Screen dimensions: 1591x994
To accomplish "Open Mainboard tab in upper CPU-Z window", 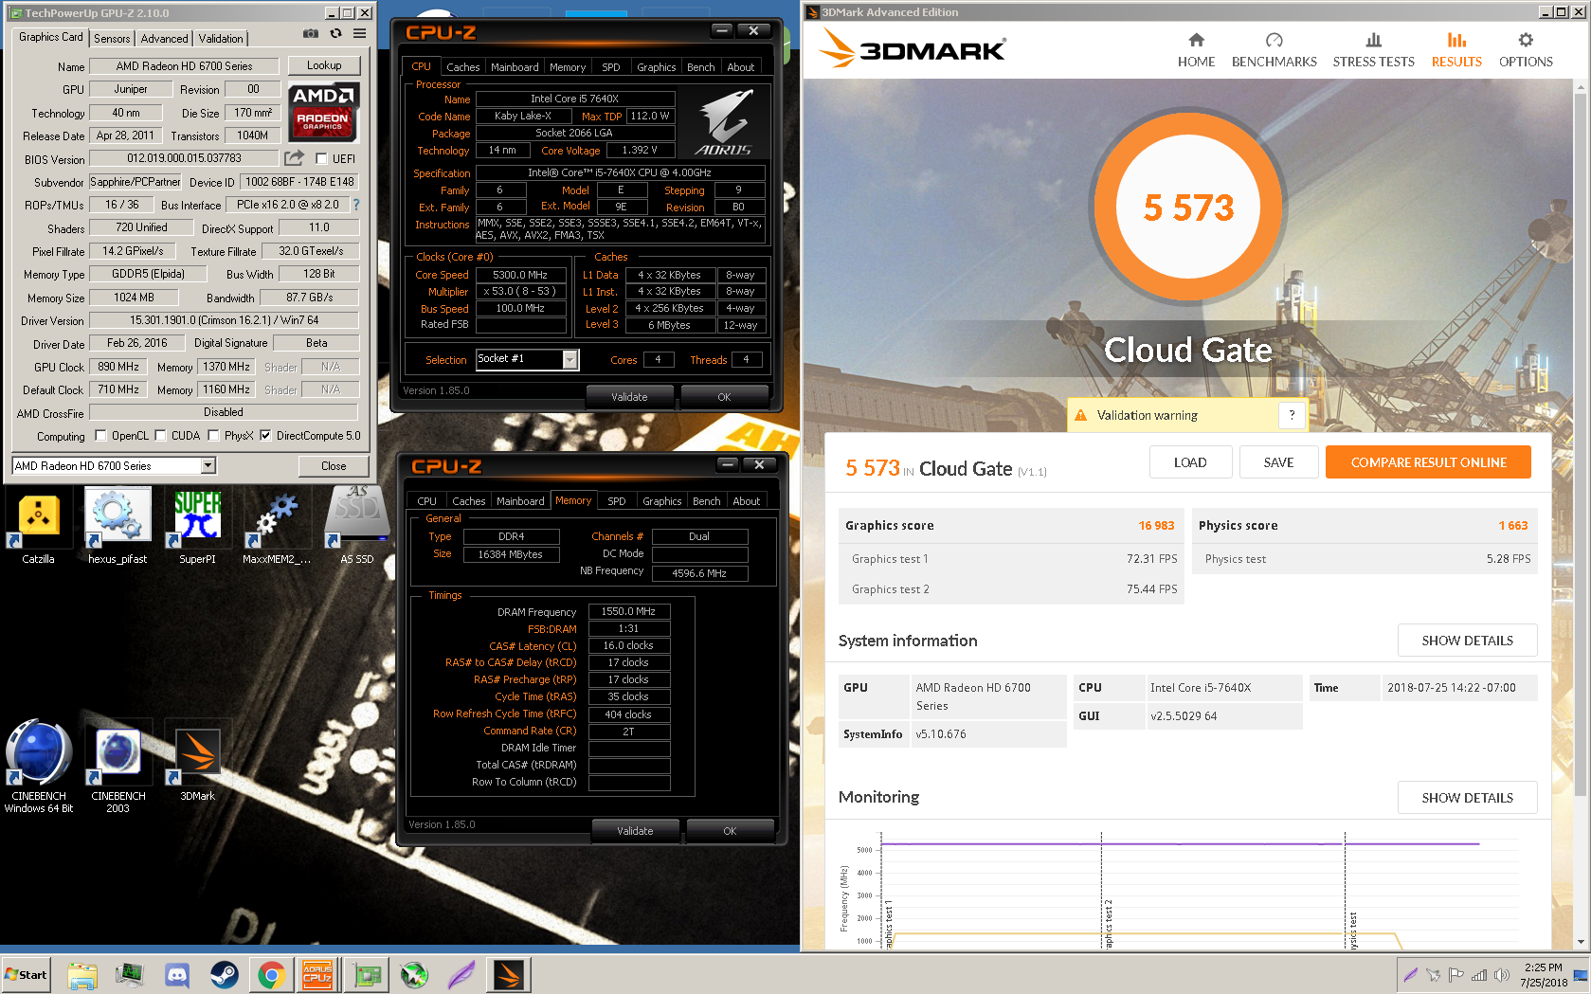I will click(515, 67).
